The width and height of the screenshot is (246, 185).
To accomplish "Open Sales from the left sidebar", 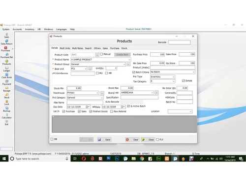I will [x=7, y=36].
